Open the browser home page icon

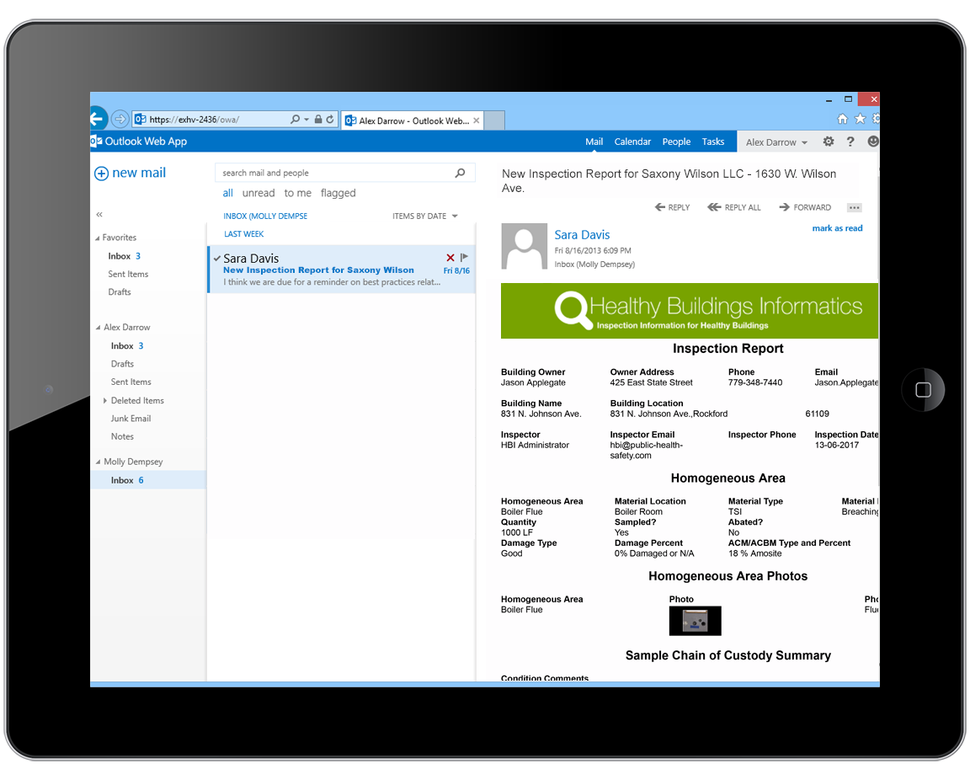click(x=842, y=119)
